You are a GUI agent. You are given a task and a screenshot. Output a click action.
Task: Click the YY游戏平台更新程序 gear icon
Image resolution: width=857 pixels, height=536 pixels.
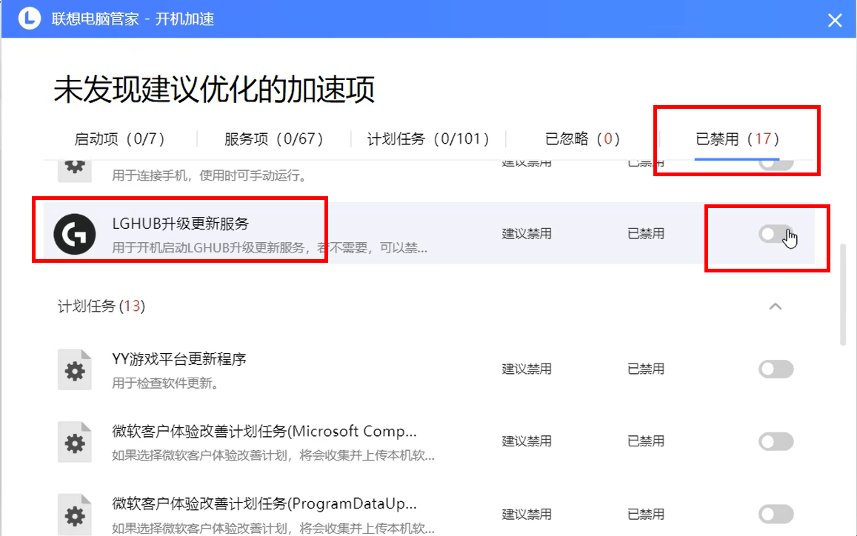pyautogui.click(x=74, y=368)
